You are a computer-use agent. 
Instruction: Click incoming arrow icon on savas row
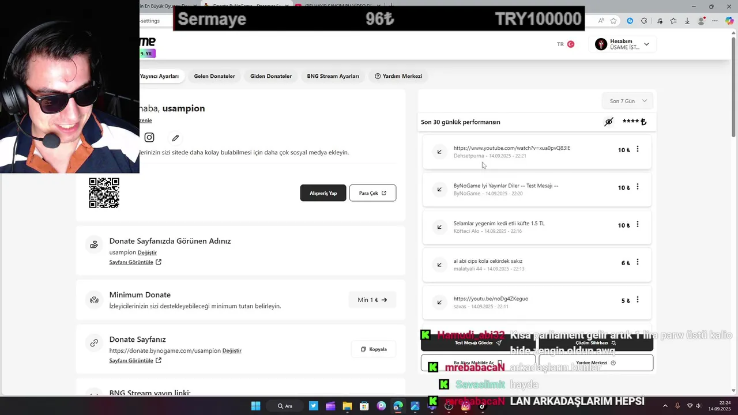(439, 302)
